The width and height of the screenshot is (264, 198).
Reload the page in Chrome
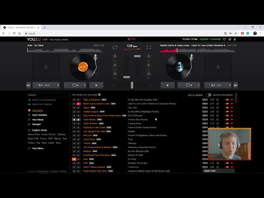point(14,33)
